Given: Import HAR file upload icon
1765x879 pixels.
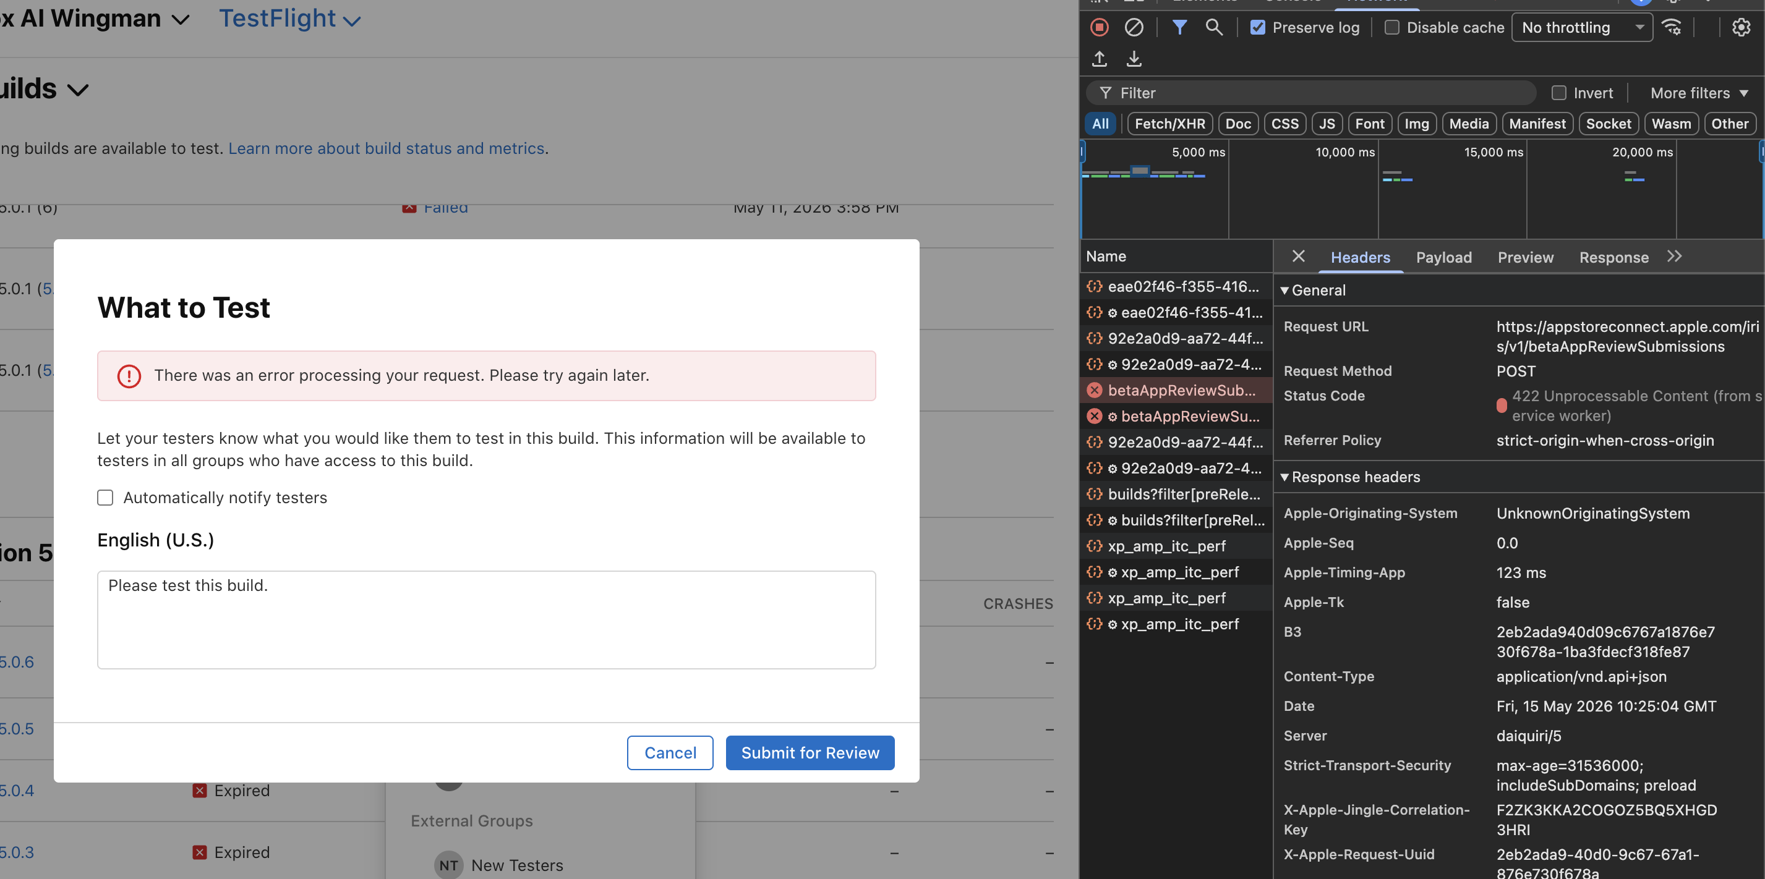Looking at the screenshot, I should point(1099,59).
